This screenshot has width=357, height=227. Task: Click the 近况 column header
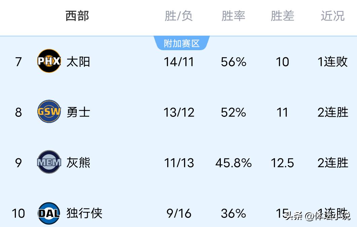pos(332,16)
